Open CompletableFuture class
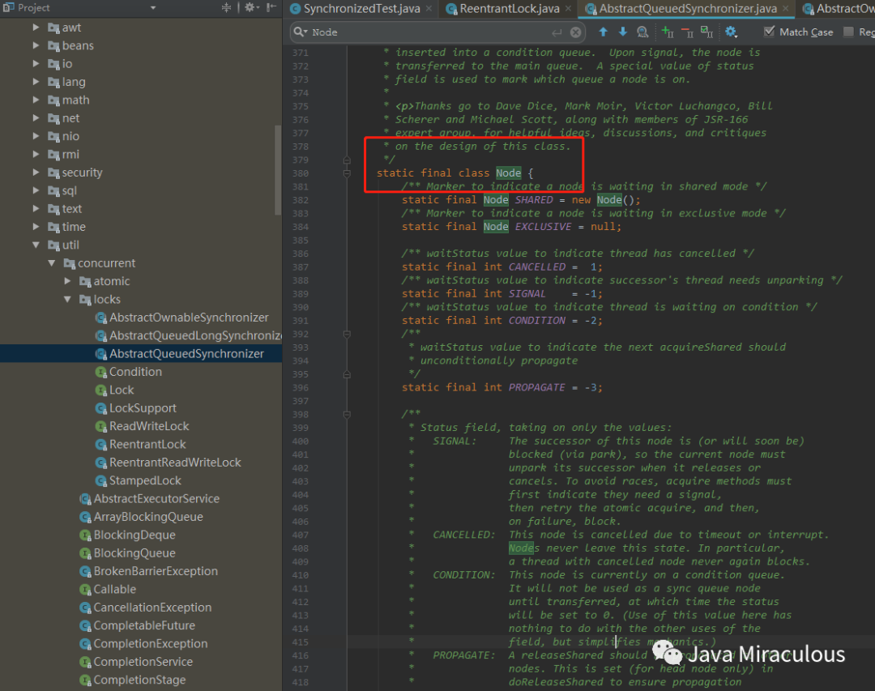Viewport: 875px width, 691px height. tap(144, 625)
